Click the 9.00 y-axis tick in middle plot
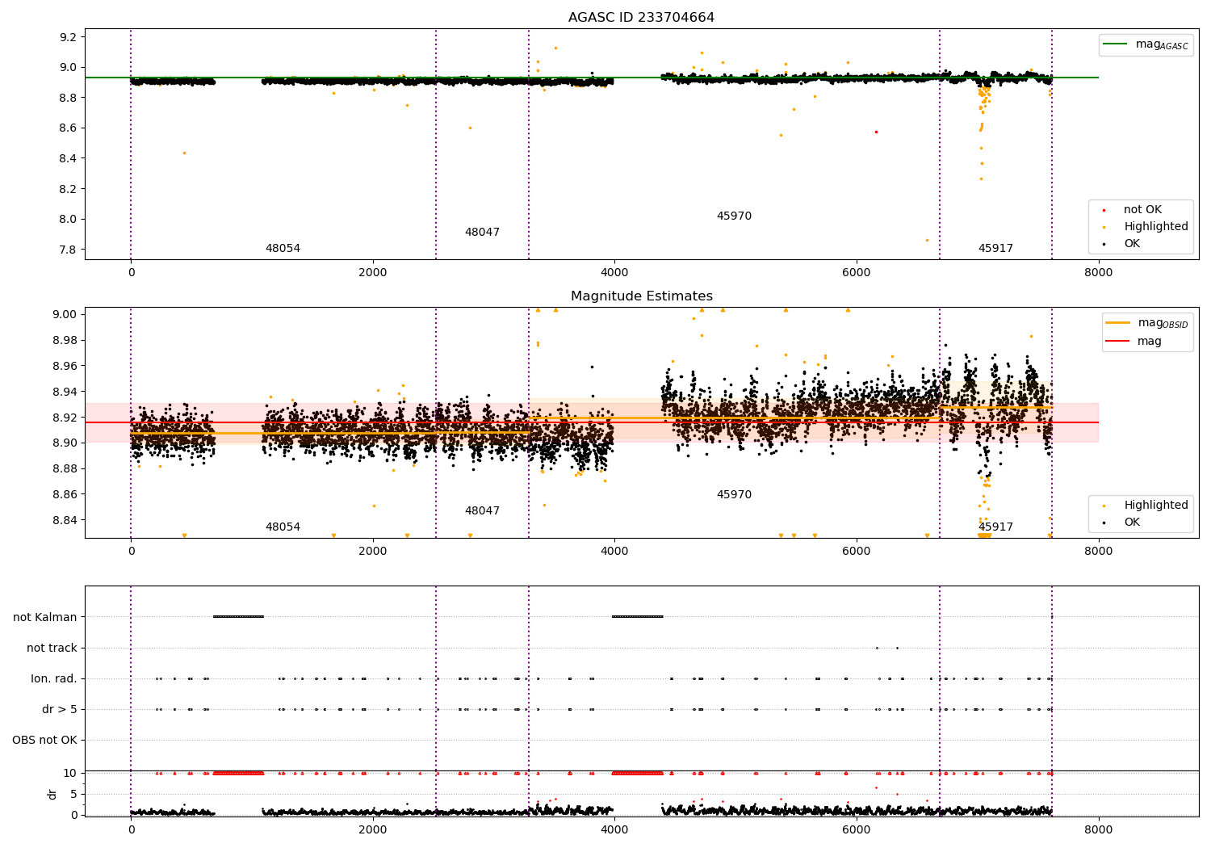 click(x=66, y=314)
